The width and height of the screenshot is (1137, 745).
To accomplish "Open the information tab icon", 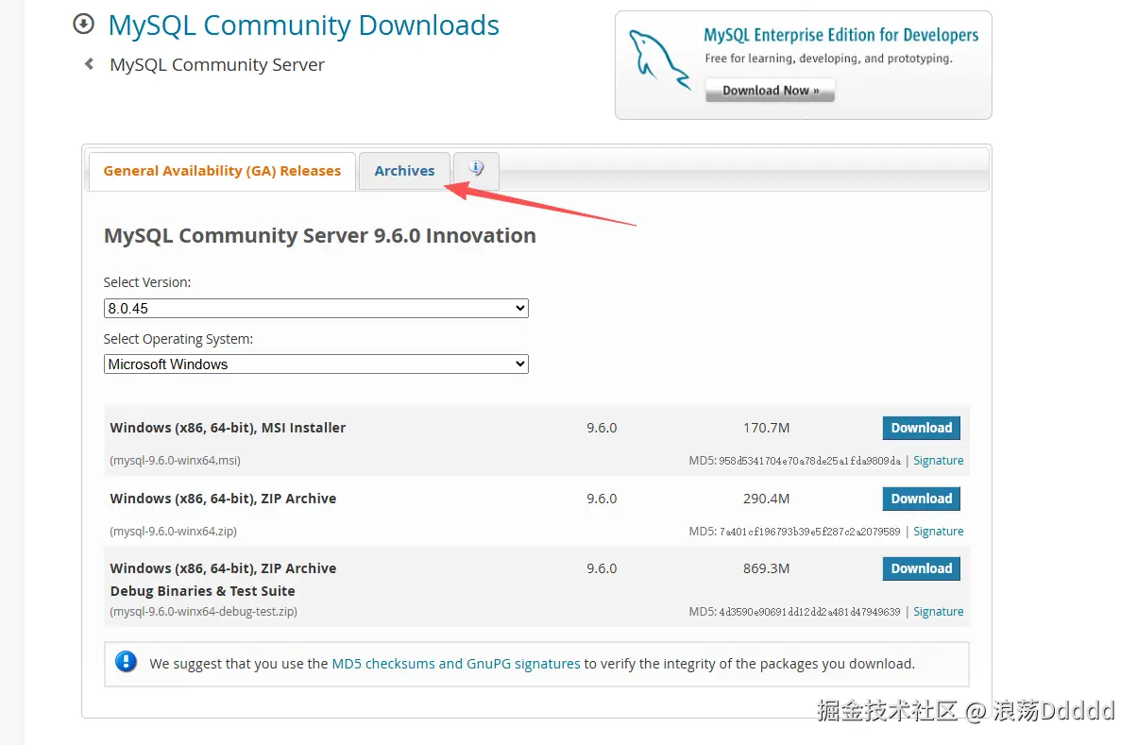I will pyautogui.click(x=476, y=170).
